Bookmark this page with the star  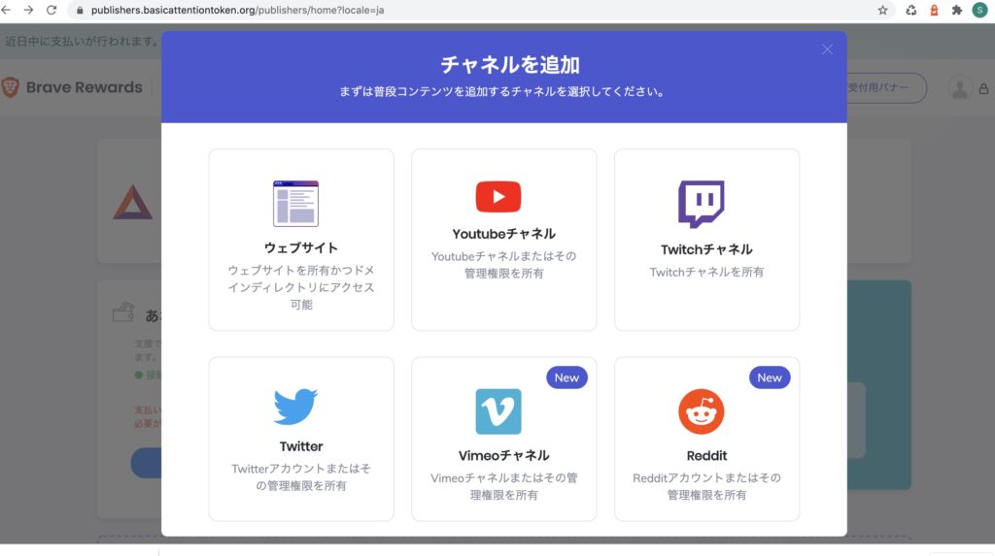[882, 10]
